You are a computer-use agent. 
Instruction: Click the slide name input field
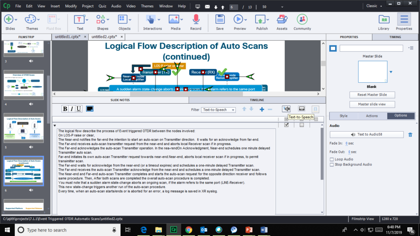pos(371,48)
